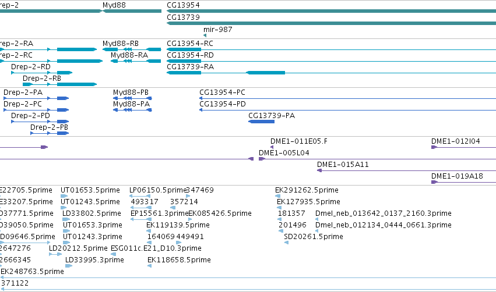The image size is (496, 292).
Task: Click the Drep-2-RD transcript label
Action: tap(31, 67)
